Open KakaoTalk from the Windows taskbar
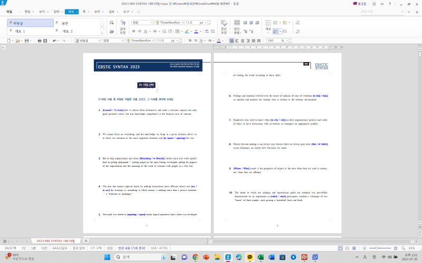This screenshot has height=263, width=422. pos(250,257)
